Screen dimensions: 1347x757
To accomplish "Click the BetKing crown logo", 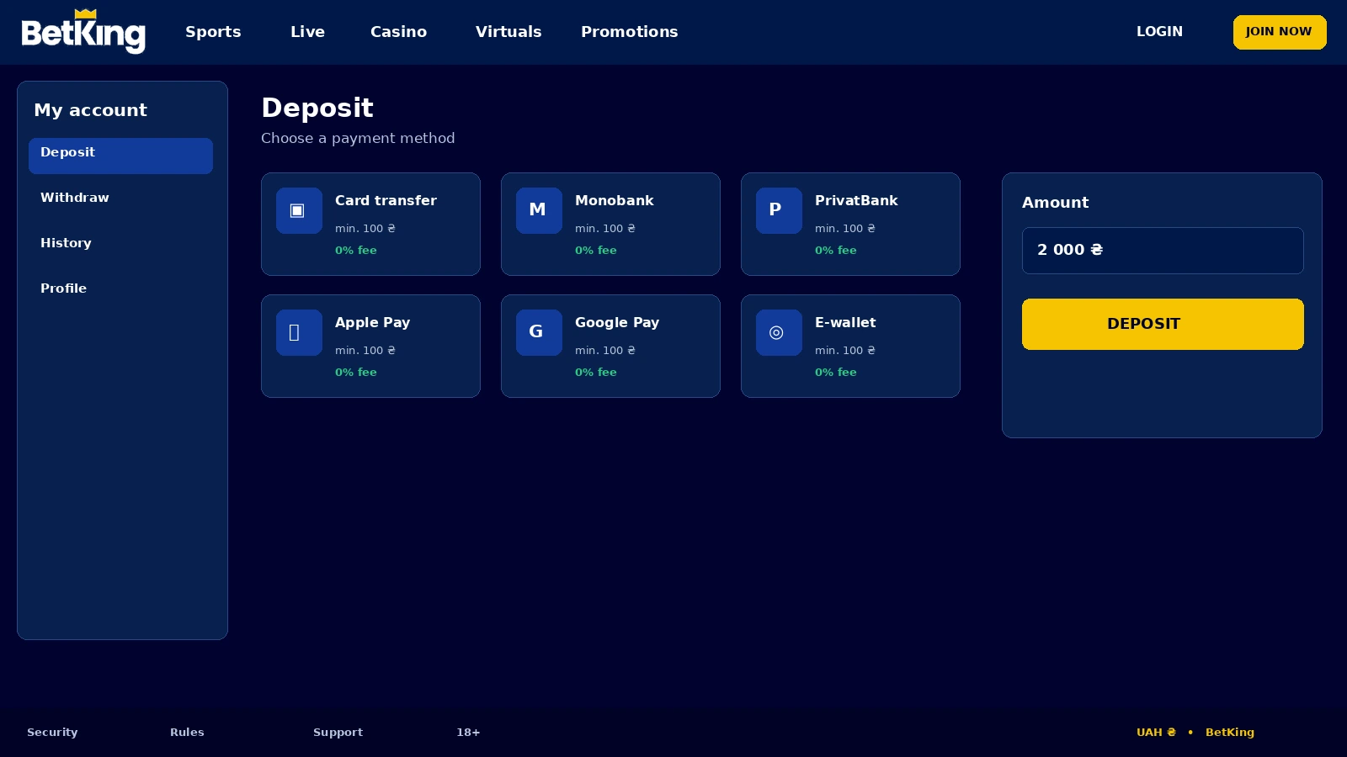I will pyautogui.click(x=83, y=32).
